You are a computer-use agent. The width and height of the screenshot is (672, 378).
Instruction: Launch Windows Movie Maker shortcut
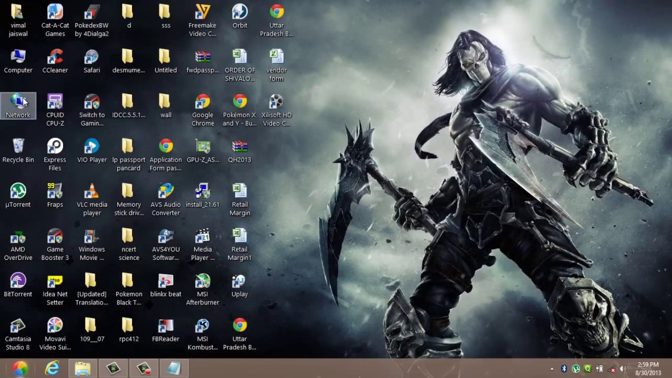pyautogui.click(x=92, y=245)
